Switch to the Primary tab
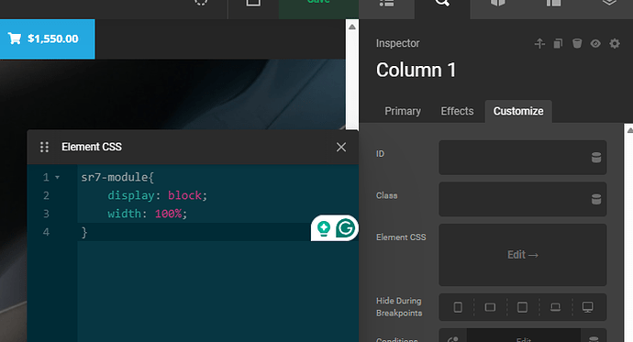633x342 pixels. pyautogui.click(x=403, y=111)
